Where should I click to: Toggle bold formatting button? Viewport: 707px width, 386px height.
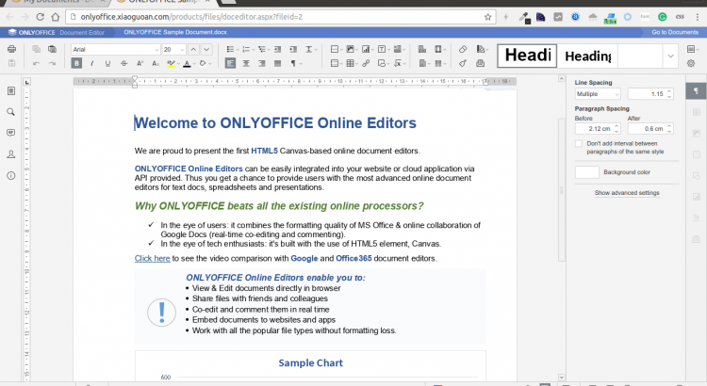tap(76, 64)
